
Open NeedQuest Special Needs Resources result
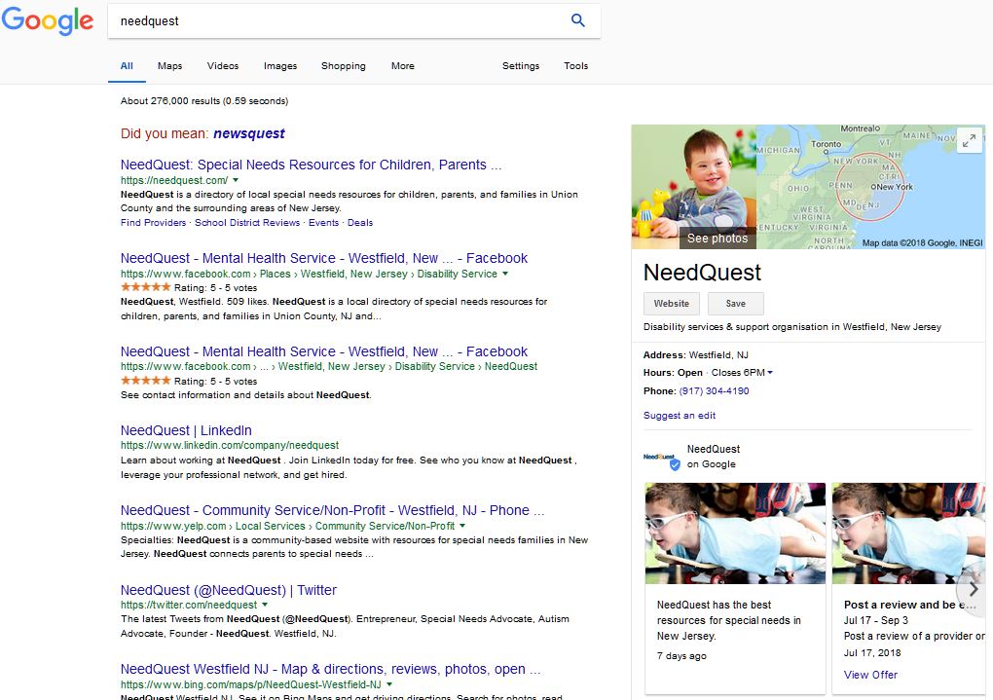[311, 165]
